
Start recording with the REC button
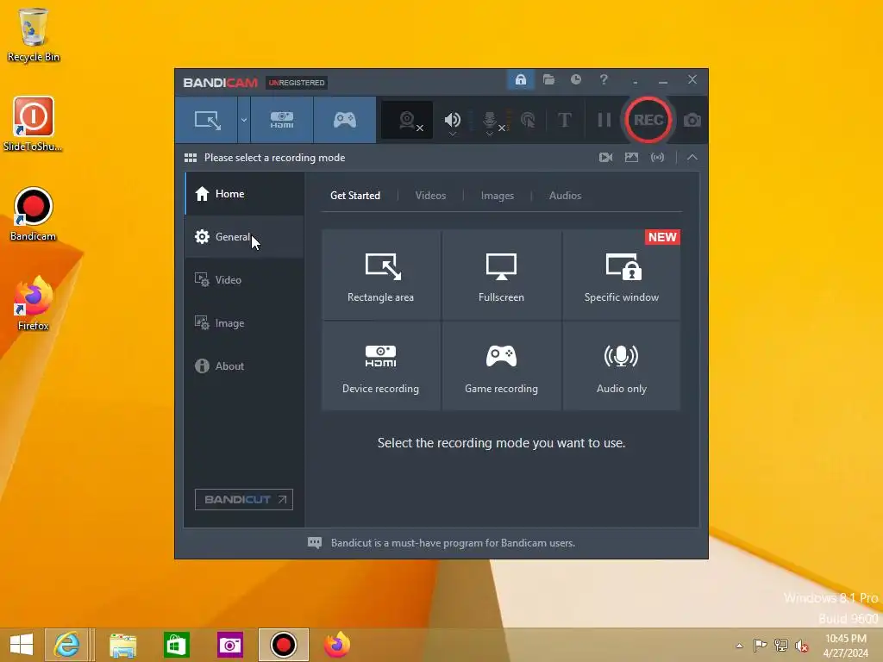point(648,120)
